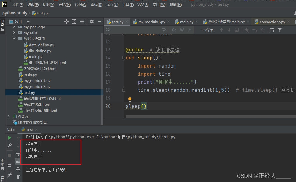Toggle whole-words (W) search option
Screen dimensions: 296x182
click(x=182, y=30)
